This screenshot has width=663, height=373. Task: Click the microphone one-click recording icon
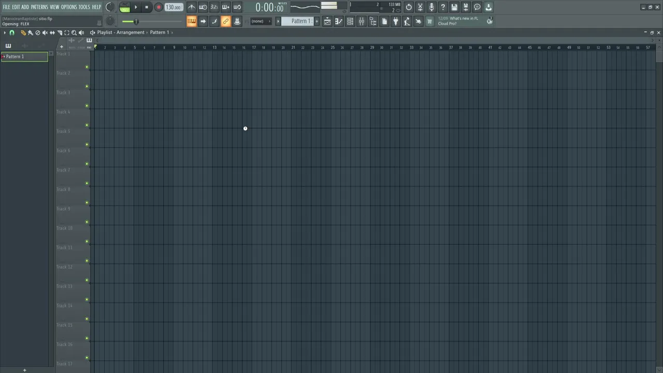click(431, 7)
